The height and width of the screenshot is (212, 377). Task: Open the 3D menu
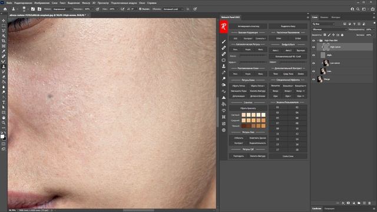pos(94,3)
